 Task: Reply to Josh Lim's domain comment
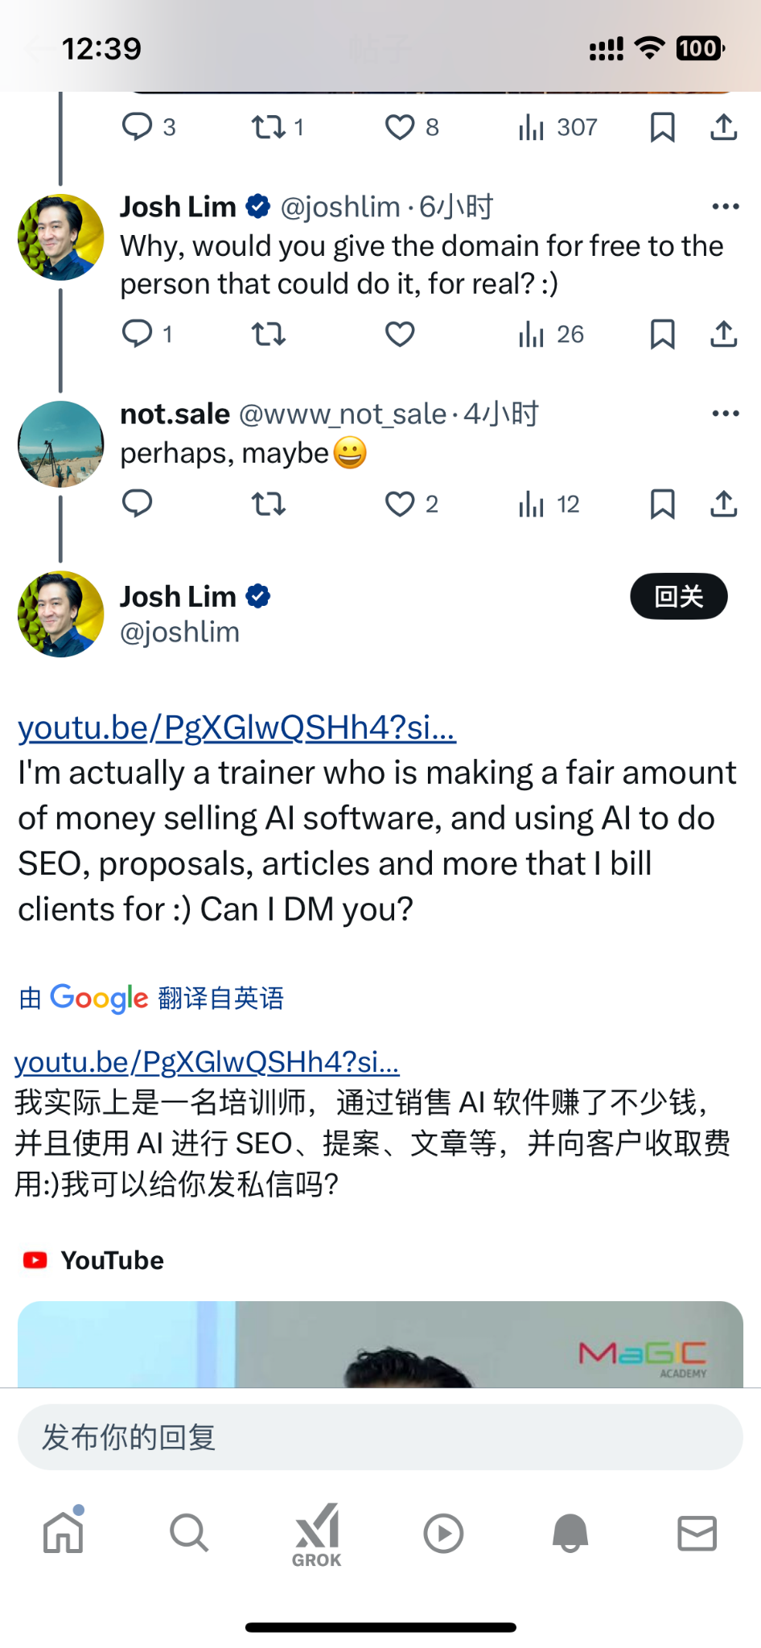point(147,333)
